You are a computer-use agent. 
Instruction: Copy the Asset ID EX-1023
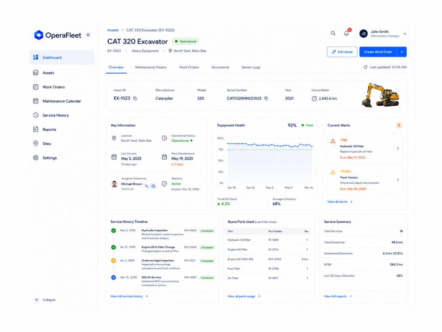(135, 98)
